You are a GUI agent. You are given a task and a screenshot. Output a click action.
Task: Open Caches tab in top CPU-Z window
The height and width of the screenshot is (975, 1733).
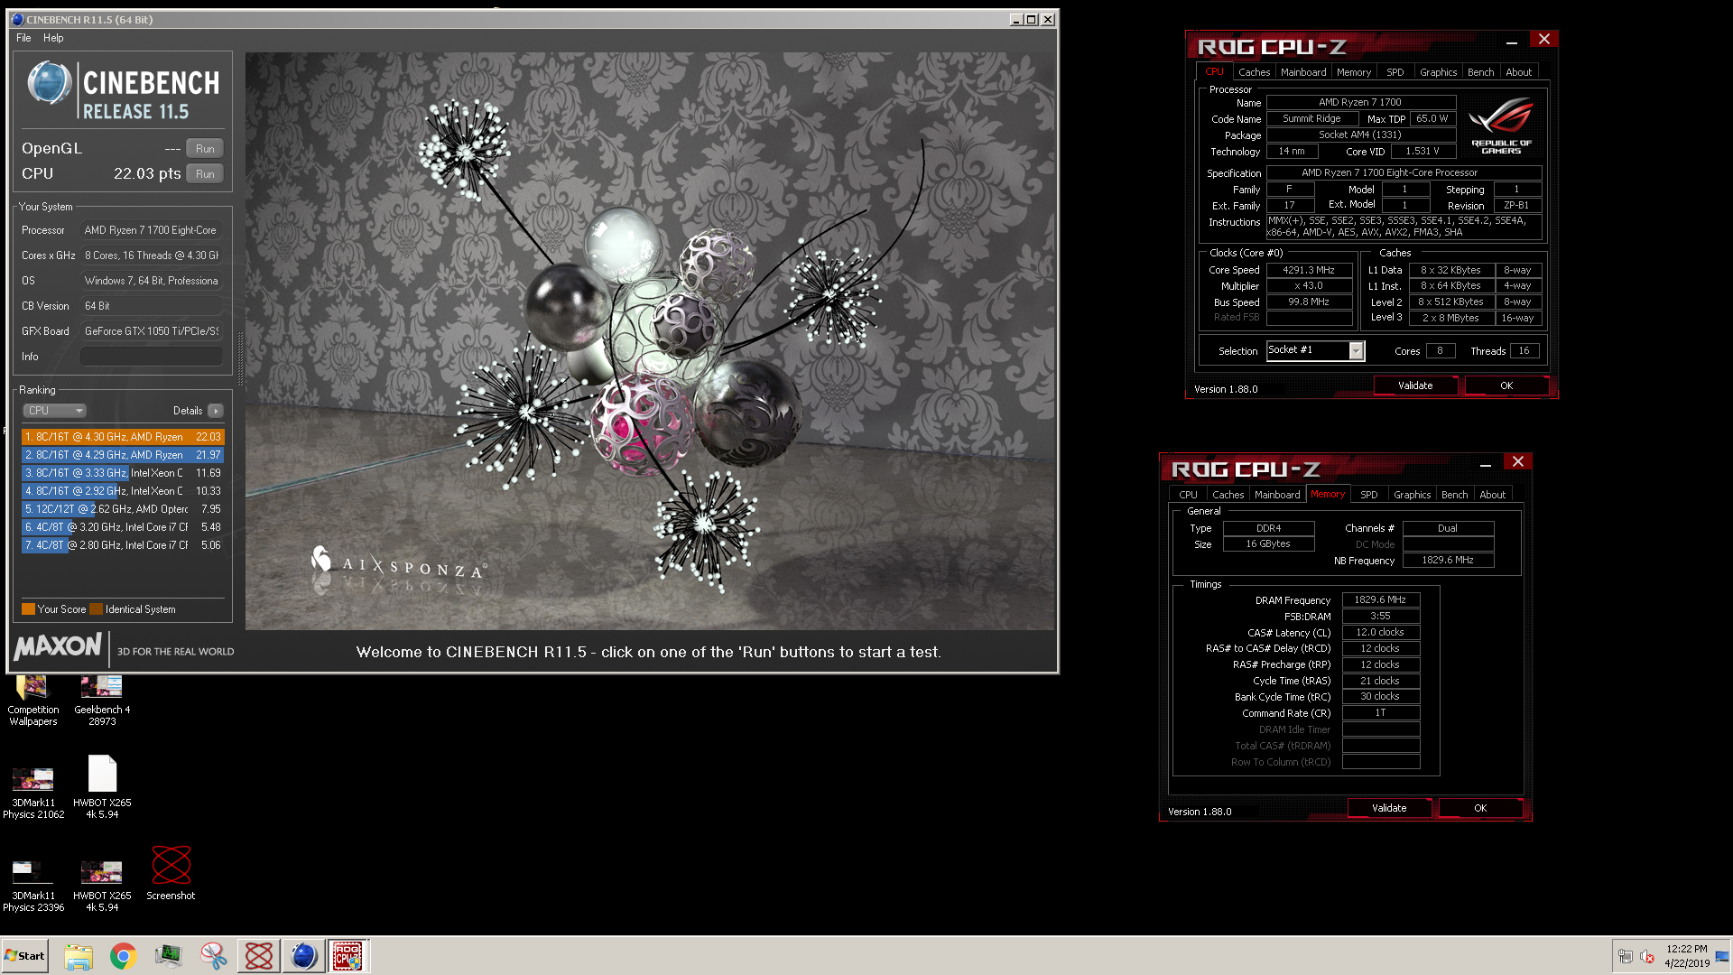1254,72
